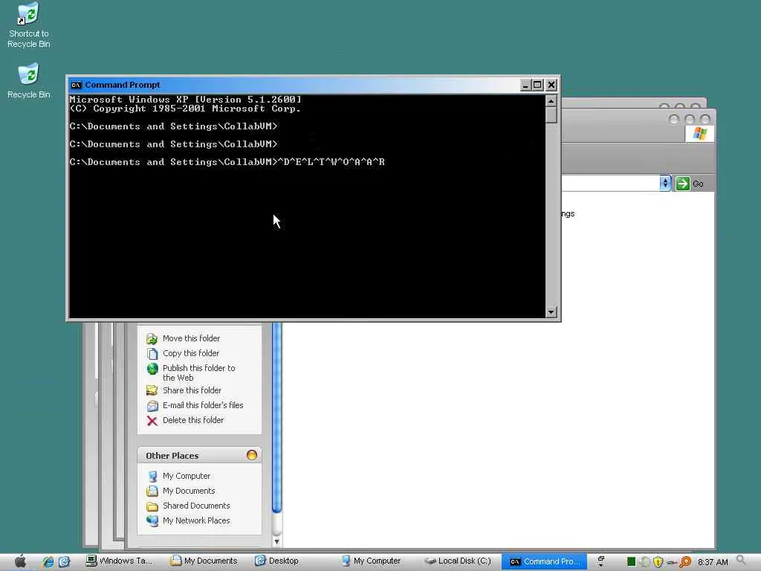Click the My Documents icon in Other Places

click(x=152, y=491)
